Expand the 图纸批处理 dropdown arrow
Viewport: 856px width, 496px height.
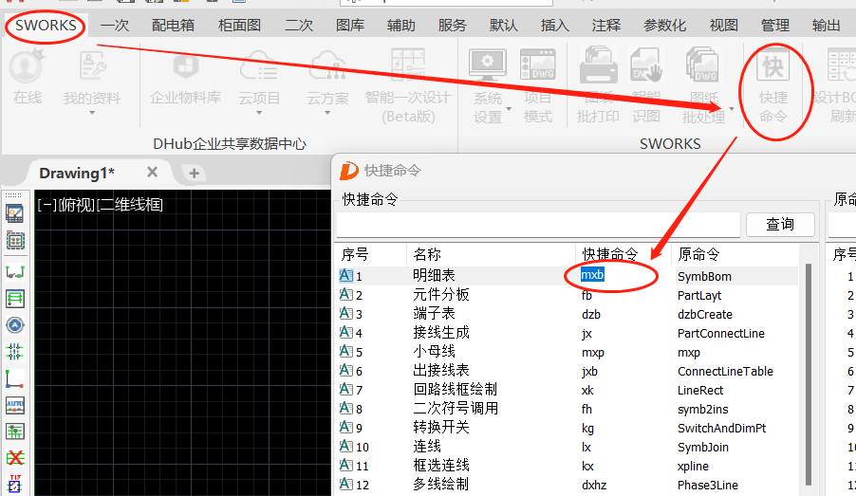[732, 108]
